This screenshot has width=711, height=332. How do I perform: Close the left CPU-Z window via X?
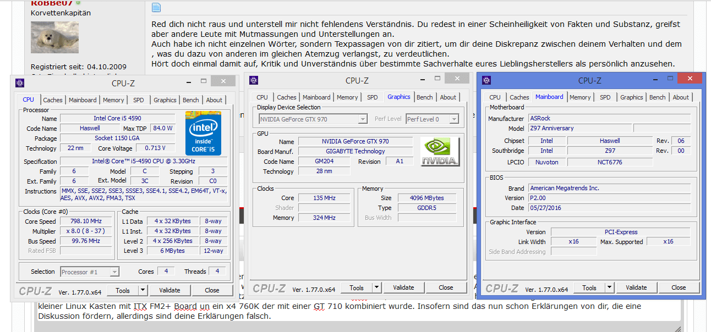[223, 81]
